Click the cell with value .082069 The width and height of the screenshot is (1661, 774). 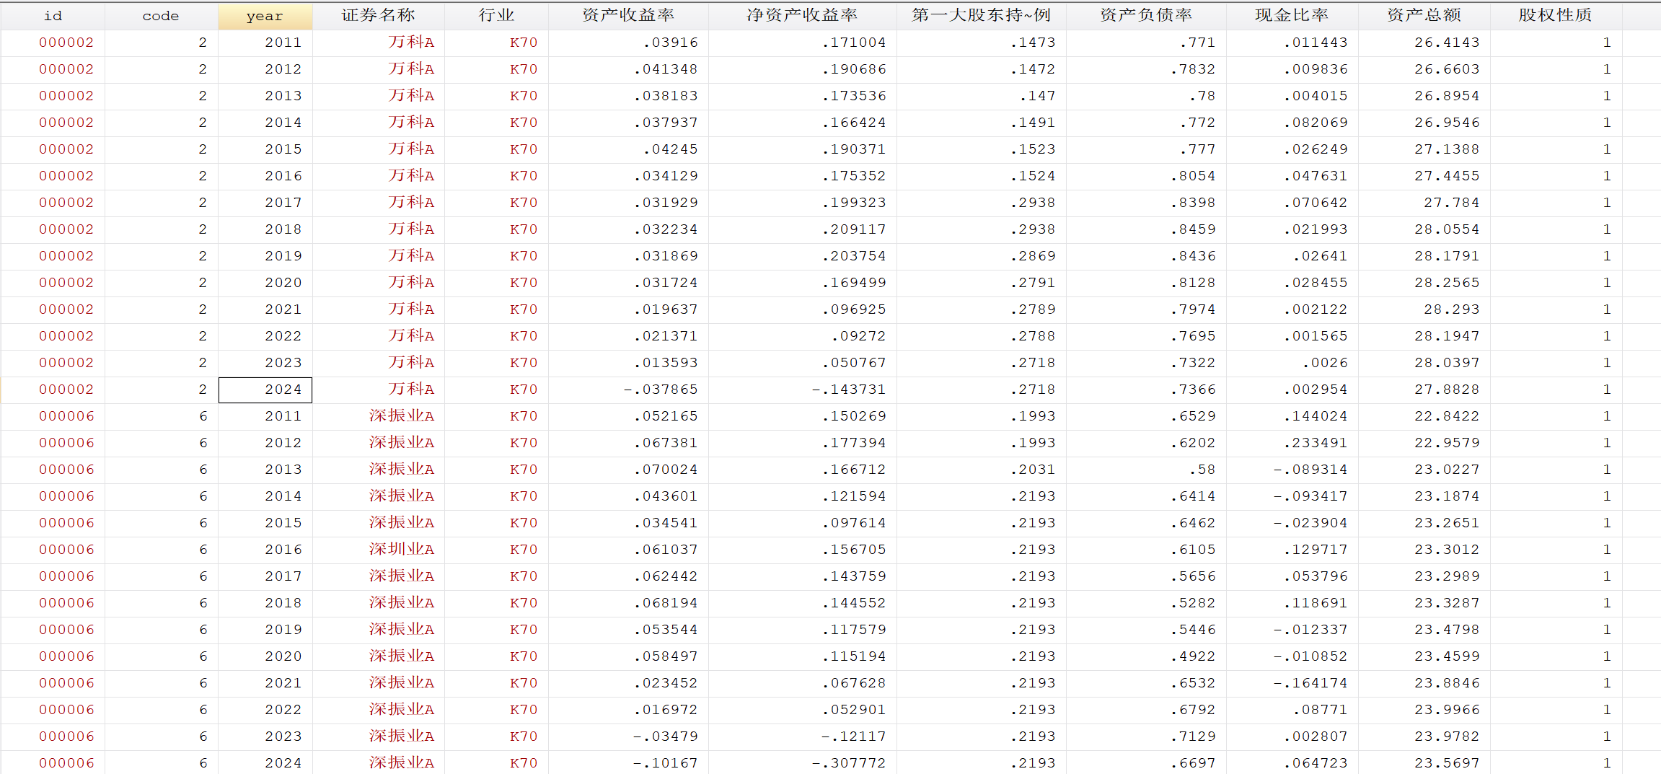pyautogui.click(x=1292, y=123)
